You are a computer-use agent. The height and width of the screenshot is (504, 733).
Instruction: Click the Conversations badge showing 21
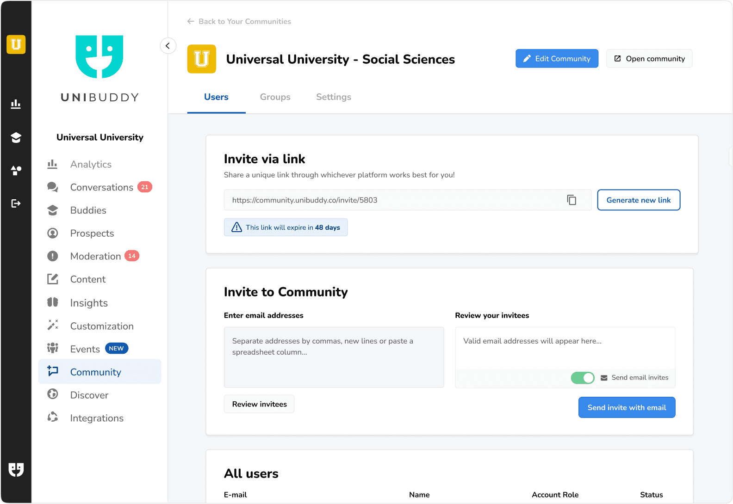[145, 187]
